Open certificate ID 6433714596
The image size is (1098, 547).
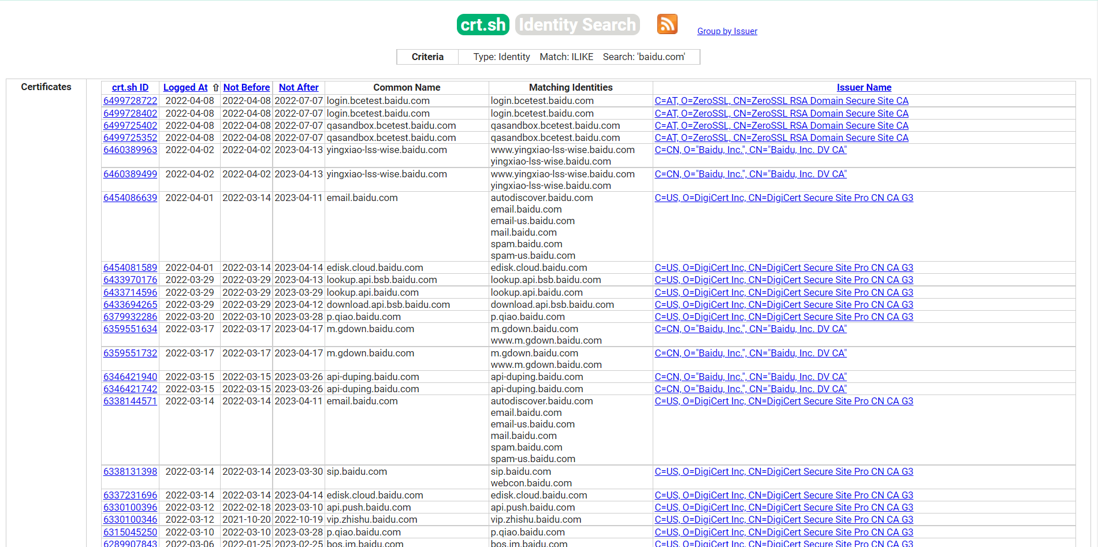tap(130, 292)
